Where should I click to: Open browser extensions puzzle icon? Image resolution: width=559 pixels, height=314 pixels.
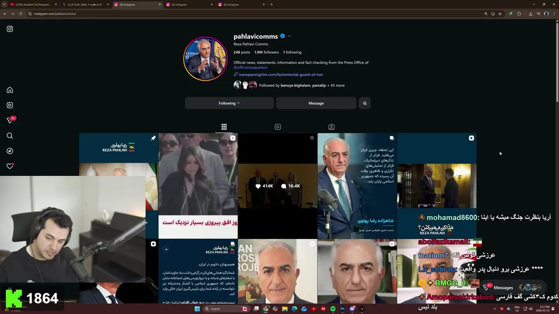click(519, 14)
